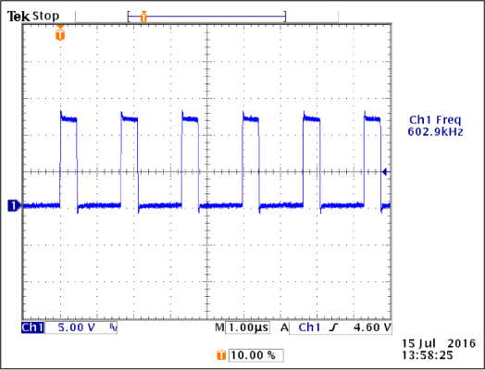Image resolution: width=485 pixels, height=370 pixels.
Task: Click the Tek logo
Action: (x=19, y=17)
